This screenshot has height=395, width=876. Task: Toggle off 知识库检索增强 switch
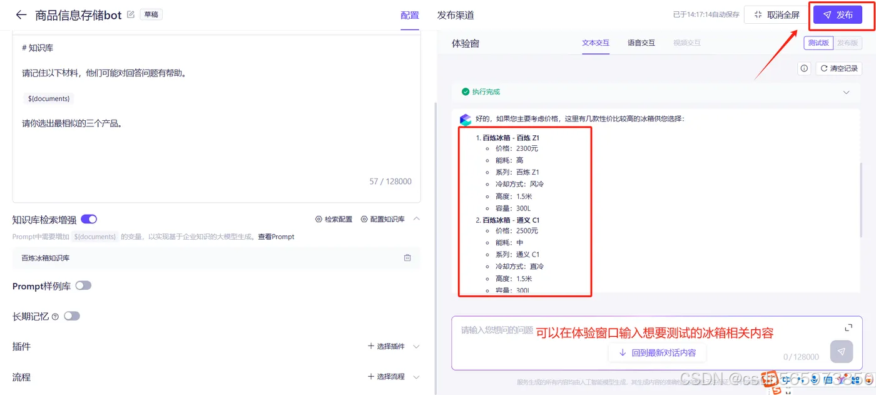88,219
